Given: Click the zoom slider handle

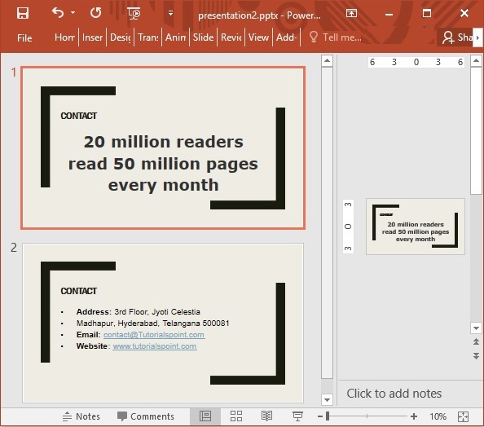Looking at the screenshot, I should tap(328, 416).
